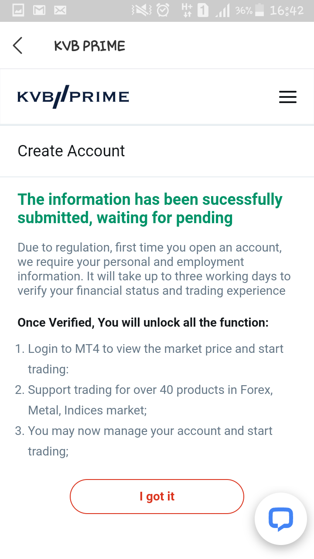Screen dimensions: 314x559
Task: Tap the vibrate mode status icon
Action: tap(141, 10)
